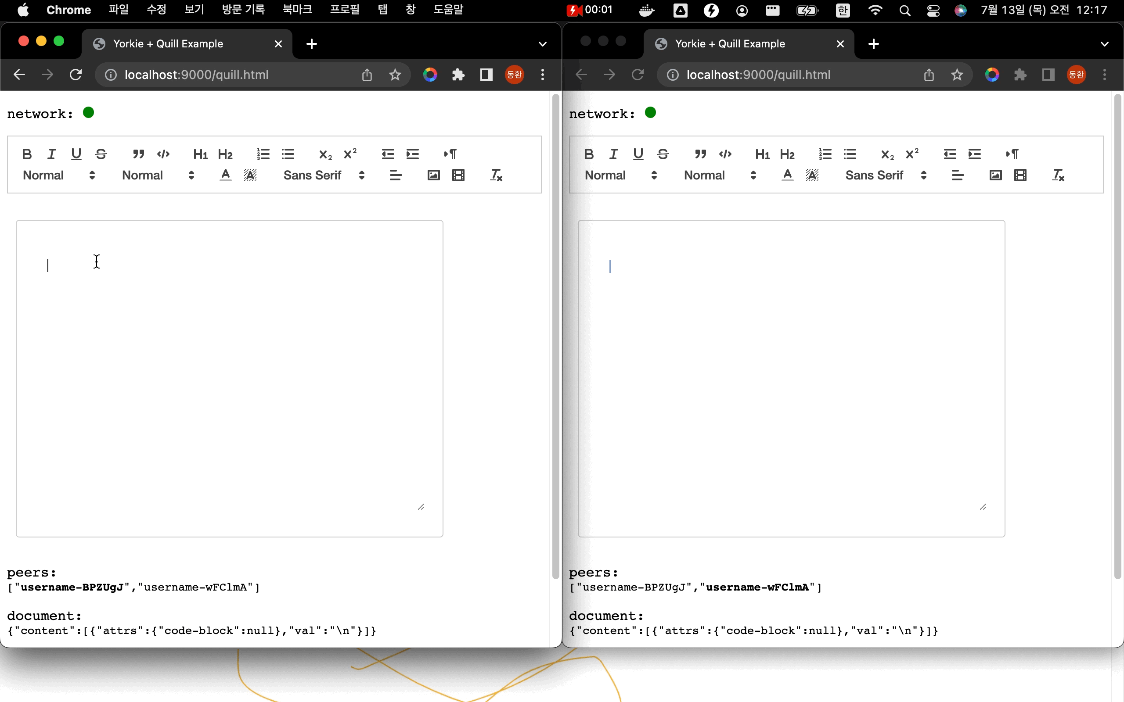Image resolution: width=1124 pixels, height=702 pixels.
Task: Click the blockquote icon in left editor toolbar
Action: pos(138,154)
